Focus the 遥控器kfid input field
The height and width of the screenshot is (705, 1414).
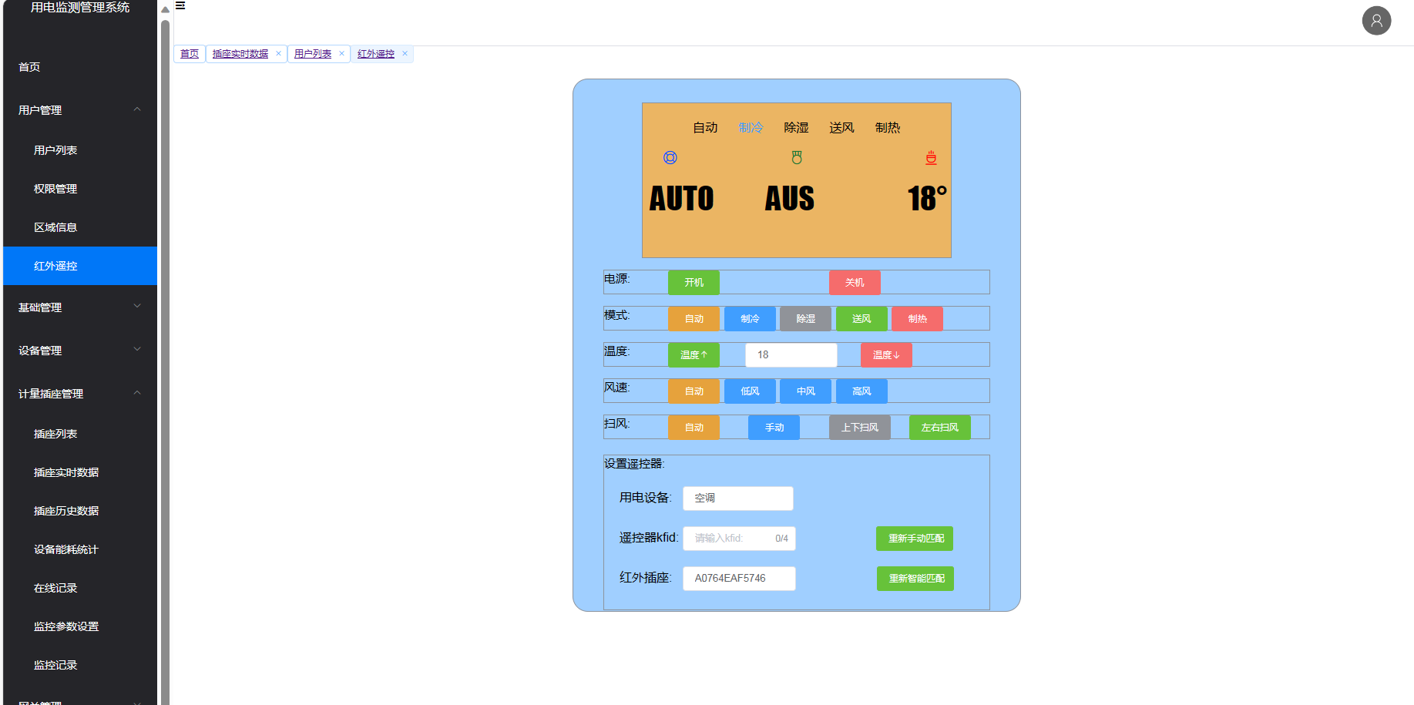coord(739,539)
